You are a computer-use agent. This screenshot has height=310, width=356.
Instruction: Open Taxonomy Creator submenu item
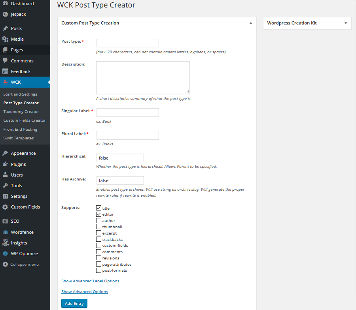[x=21, y=111]
